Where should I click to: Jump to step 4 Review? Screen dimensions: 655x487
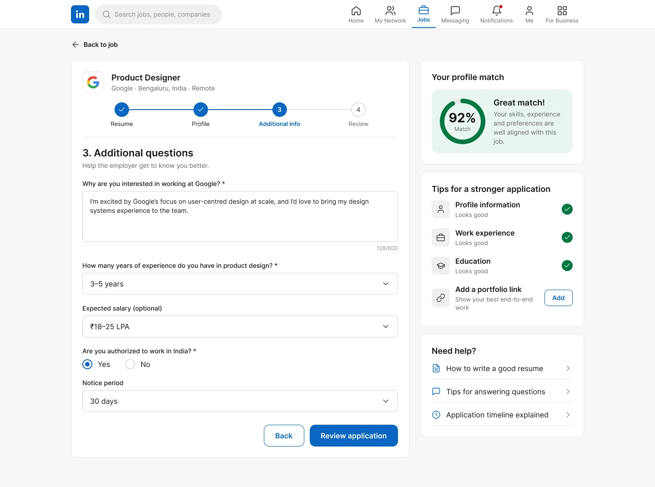[358, 110]
